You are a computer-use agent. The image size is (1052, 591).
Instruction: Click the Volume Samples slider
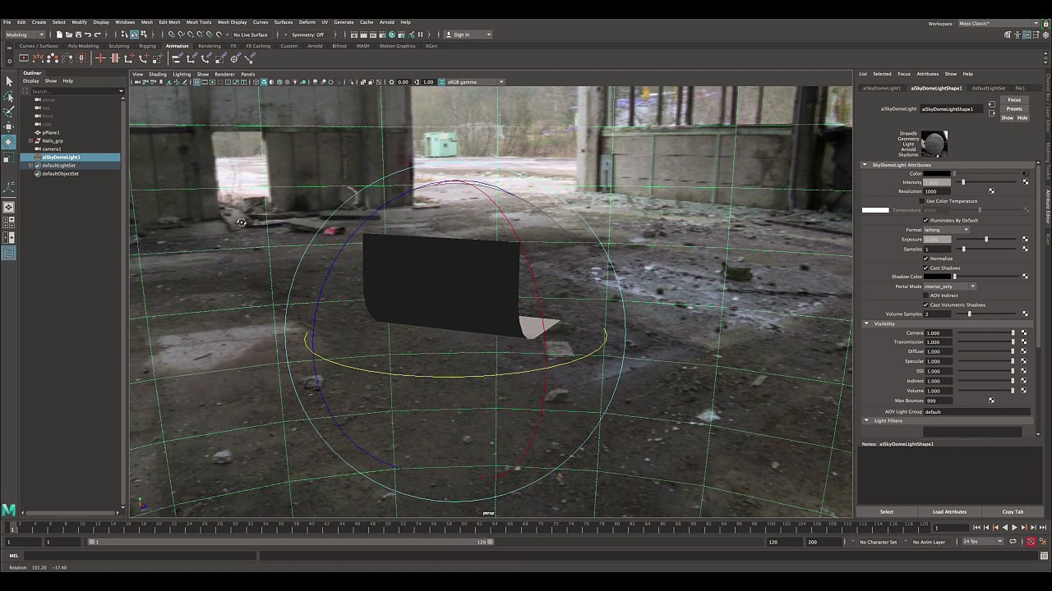(x=986, y=314)
